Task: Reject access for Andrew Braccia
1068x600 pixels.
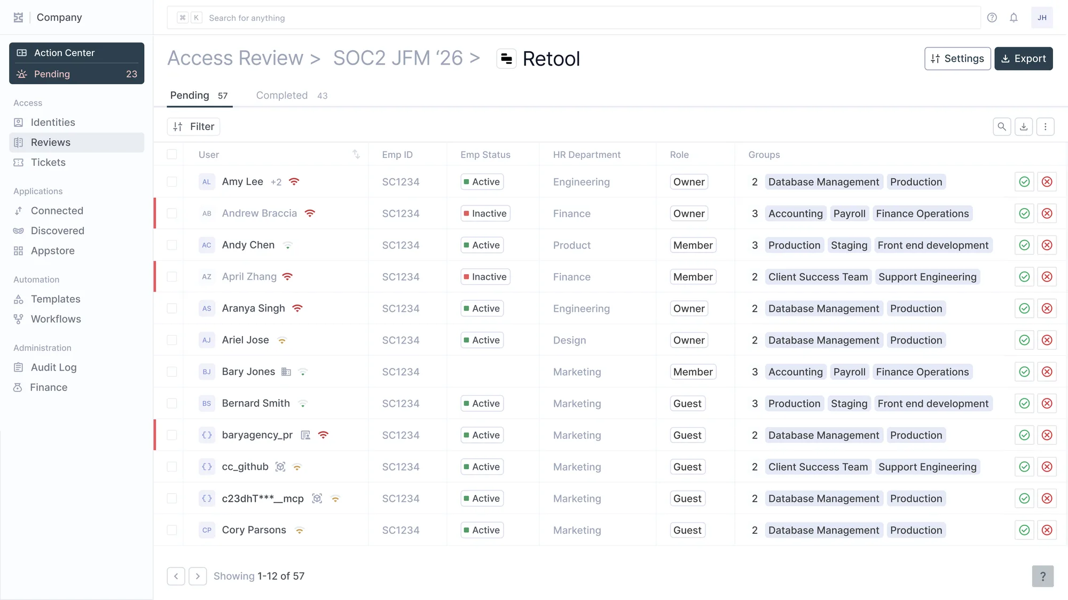Action: click(x=1047, y=213)
